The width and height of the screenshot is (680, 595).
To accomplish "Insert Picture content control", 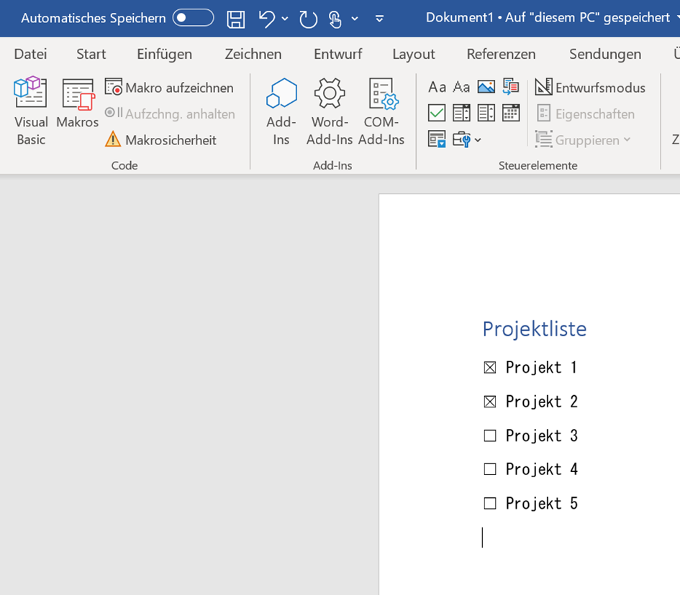I will 486,88.
